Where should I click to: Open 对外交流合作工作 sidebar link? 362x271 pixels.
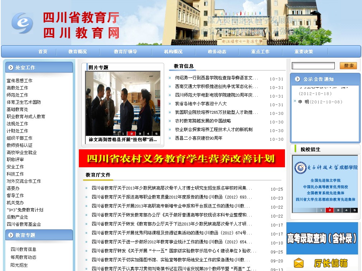click(x=24, y=181)
